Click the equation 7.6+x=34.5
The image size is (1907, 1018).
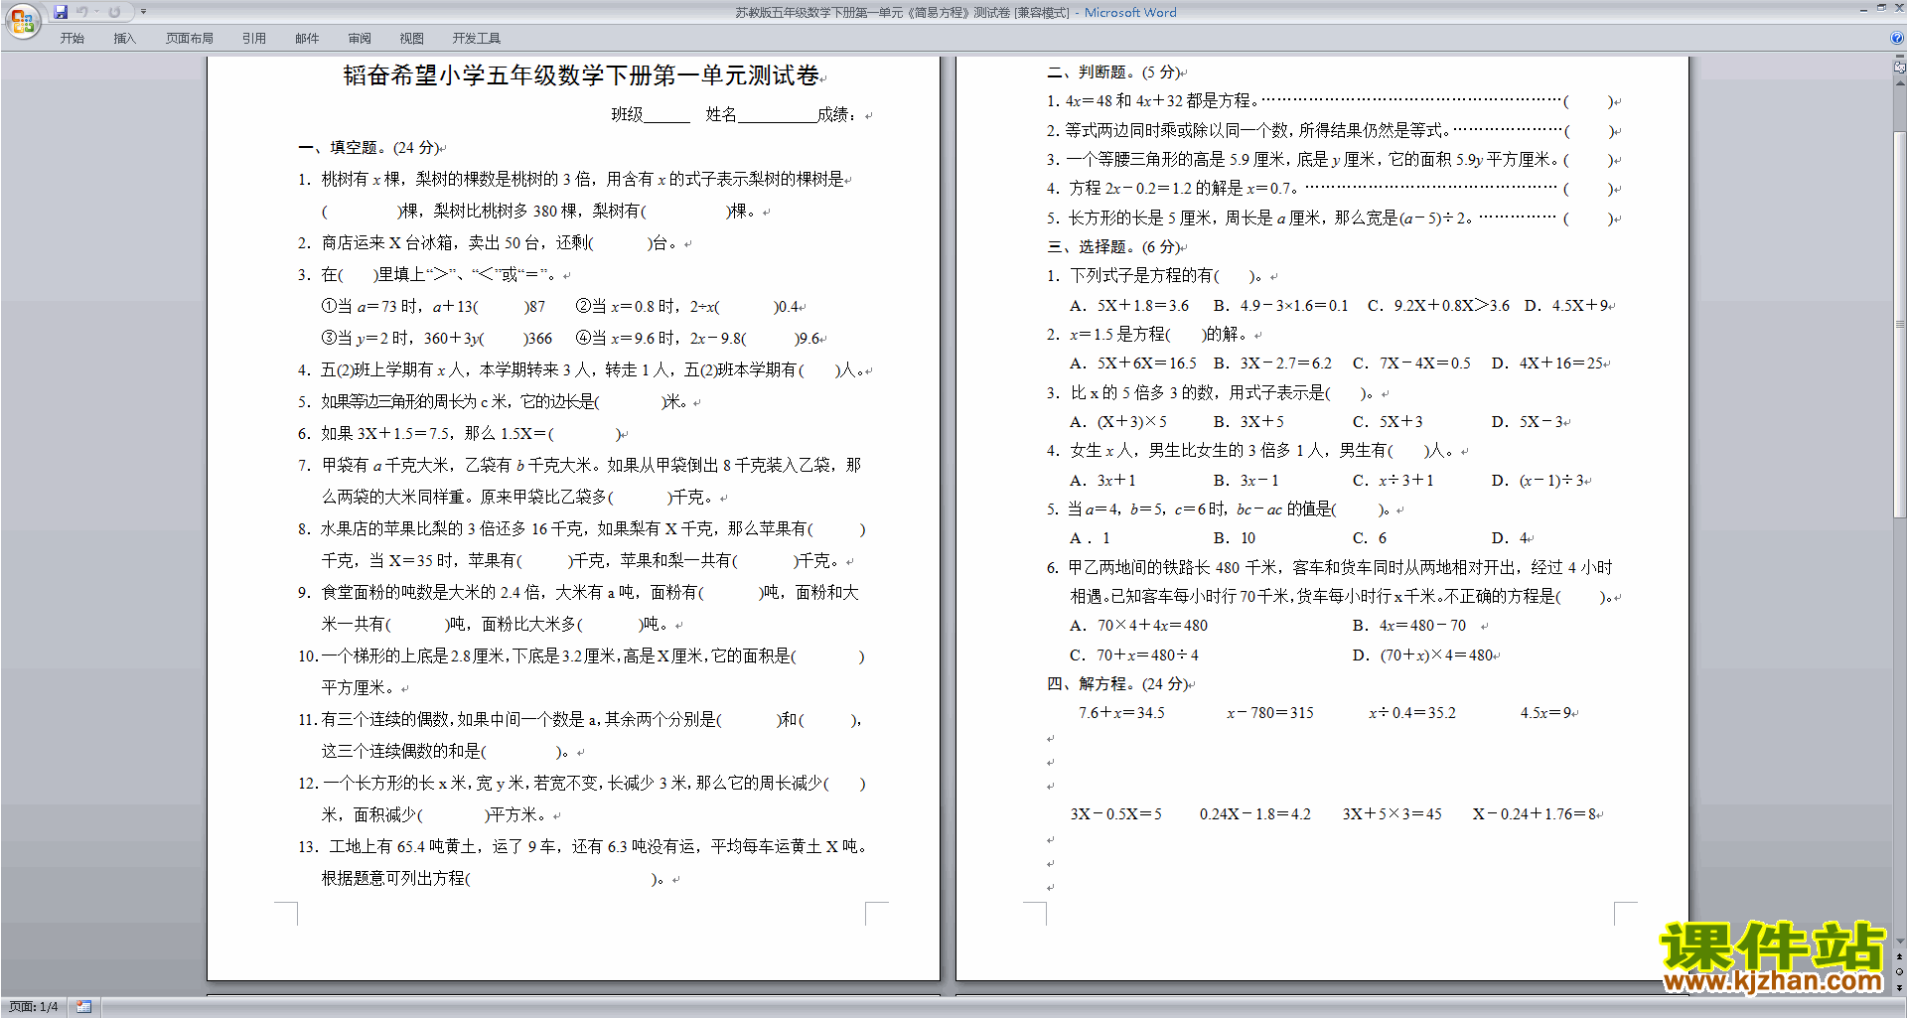coord(1121,713)
